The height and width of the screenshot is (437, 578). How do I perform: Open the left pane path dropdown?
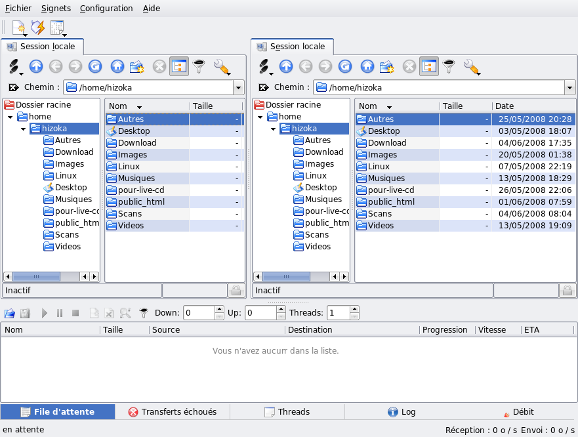point(238,87)
